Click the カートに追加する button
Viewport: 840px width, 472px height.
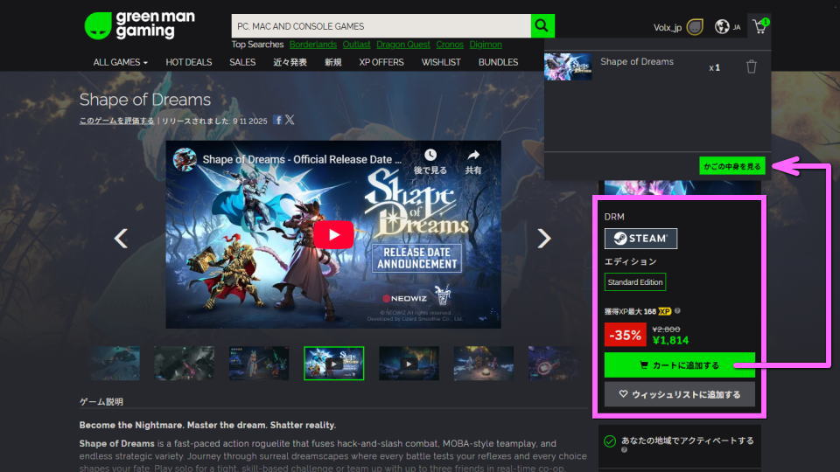(679, 365)
